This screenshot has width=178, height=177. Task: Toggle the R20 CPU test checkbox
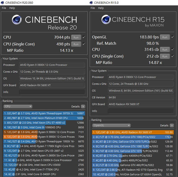[x=84, y=37]
